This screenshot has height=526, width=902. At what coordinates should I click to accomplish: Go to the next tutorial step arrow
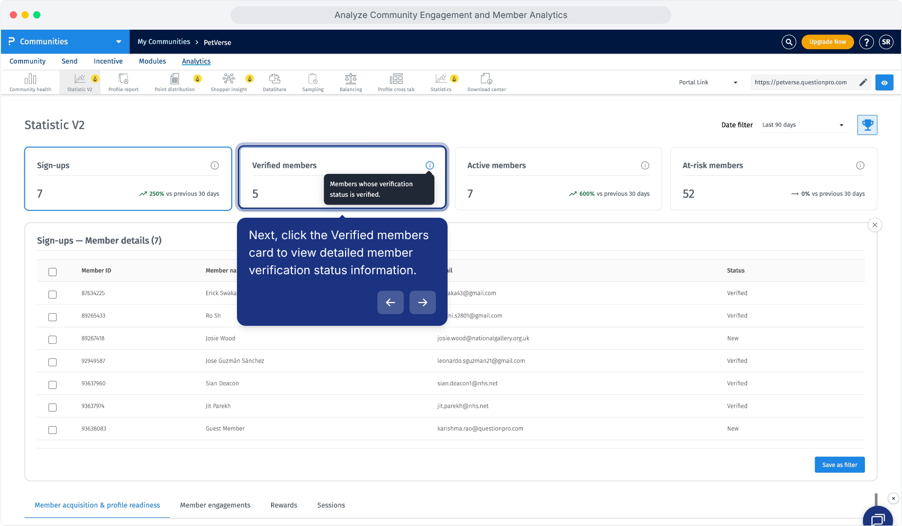pyautogui.click(x=423, y=302)
